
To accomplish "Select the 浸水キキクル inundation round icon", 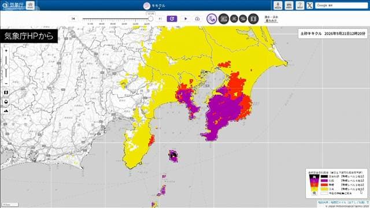I will click(224, 18).
